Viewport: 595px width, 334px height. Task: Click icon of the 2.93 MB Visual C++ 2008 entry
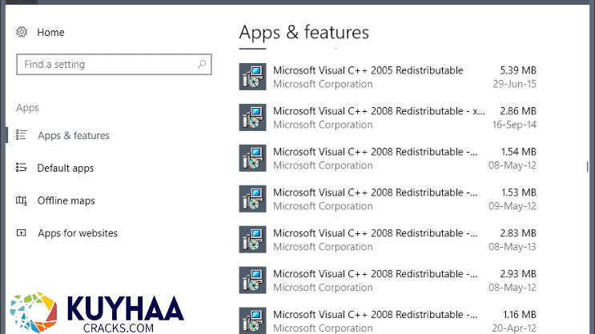(x=252, y=280)
